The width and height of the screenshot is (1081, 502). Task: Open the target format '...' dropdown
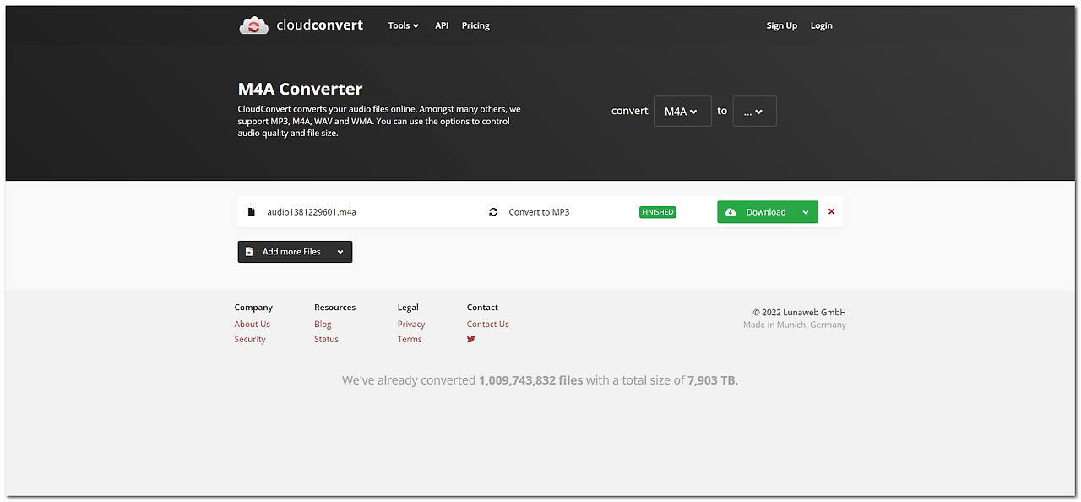754,111
